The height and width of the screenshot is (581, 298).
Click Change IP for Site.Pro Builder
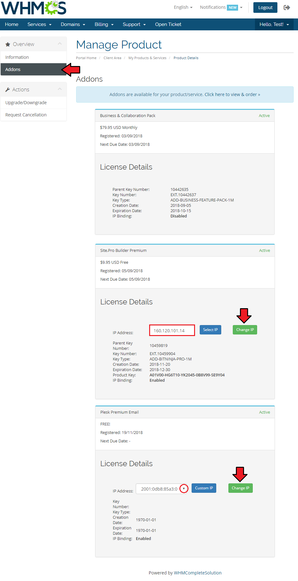tap(245, 330)
